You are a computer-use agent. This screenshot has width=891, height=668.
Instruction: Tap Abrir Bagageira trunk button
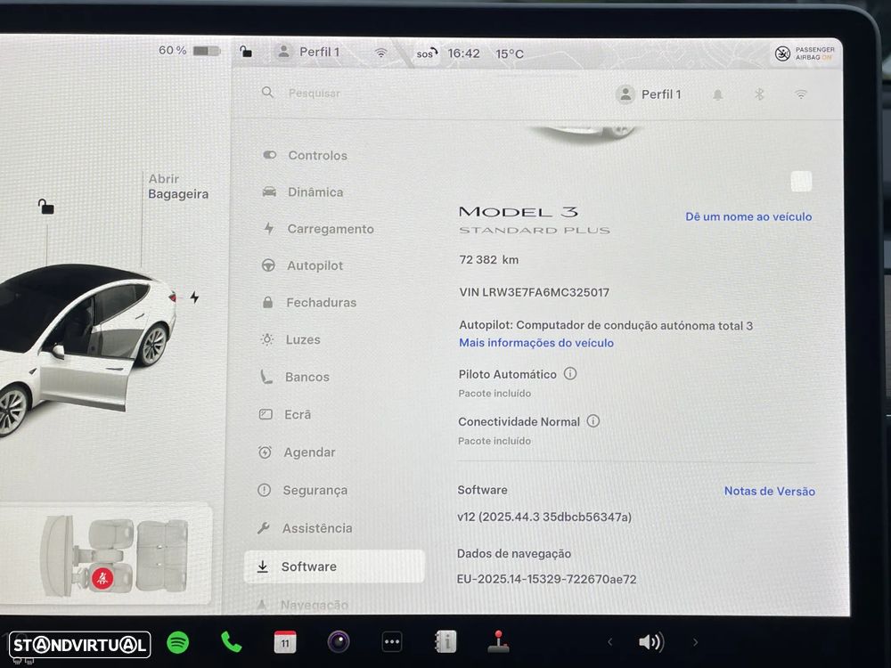(178, 186)
